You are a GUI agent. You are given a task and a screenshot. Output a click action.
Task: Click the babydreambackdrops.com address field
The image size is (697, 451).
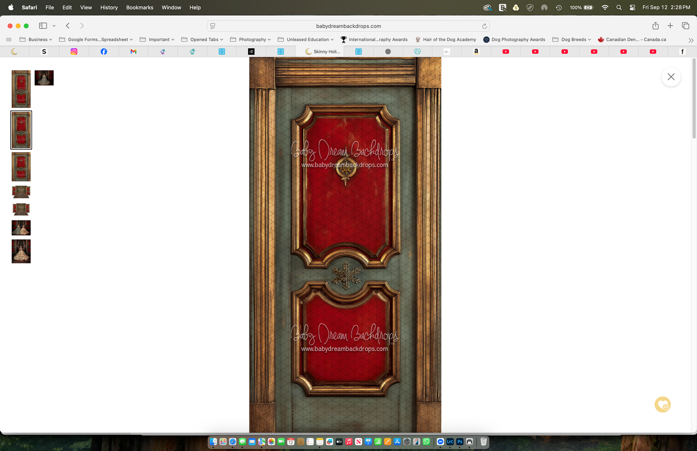(x=348, y=26)
